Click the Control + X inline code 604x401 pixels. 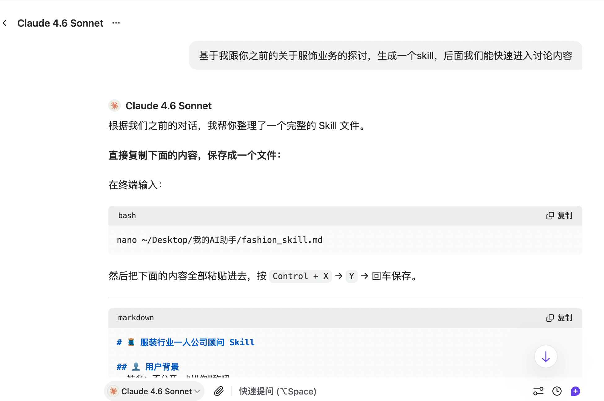(x=300, y=276)
